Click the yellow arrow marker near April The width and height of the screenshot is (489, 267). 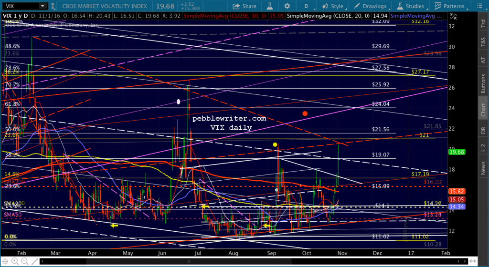(x=115, y=226)
